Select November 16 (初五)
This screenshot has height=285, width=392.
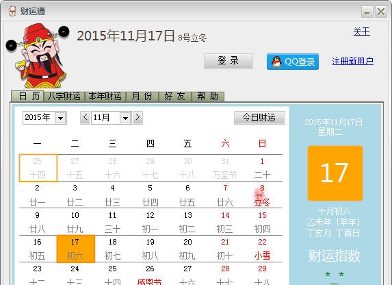[38, 249]
